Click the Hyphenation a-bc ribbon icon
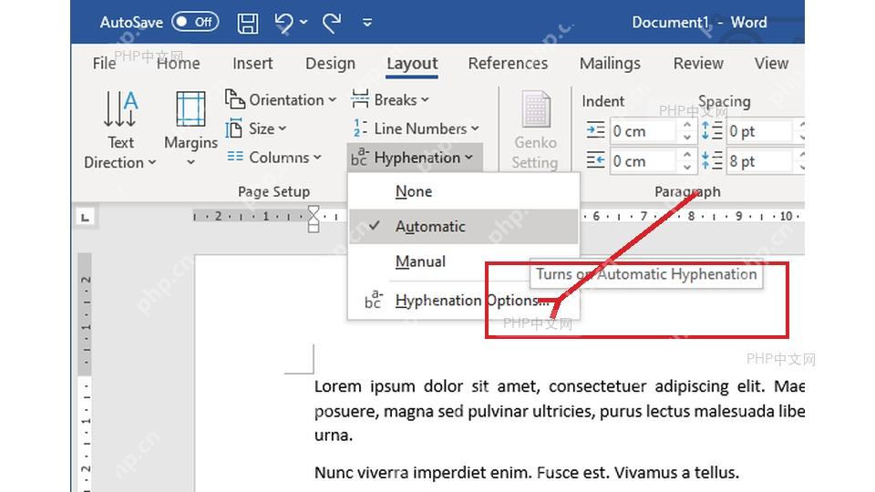This screenshot has height=492, width=875. 359,158
